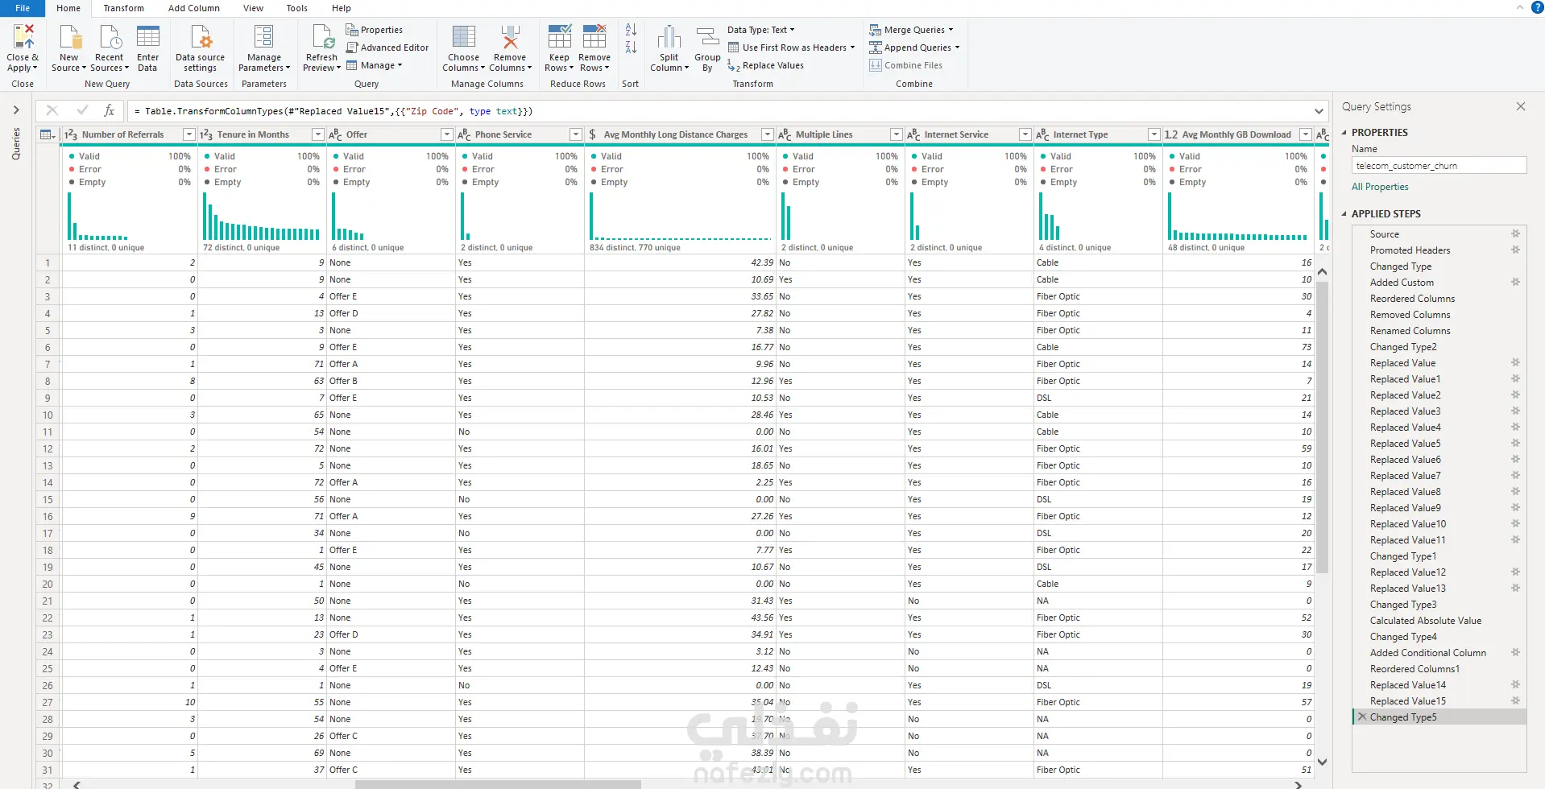
Task: Click the query Name input field
Action: (1439, 165)
